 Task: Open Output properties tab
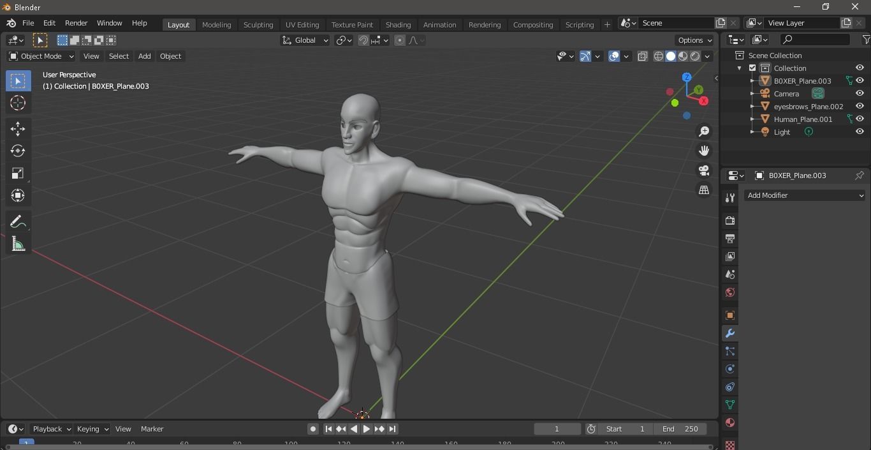[730, 238]
